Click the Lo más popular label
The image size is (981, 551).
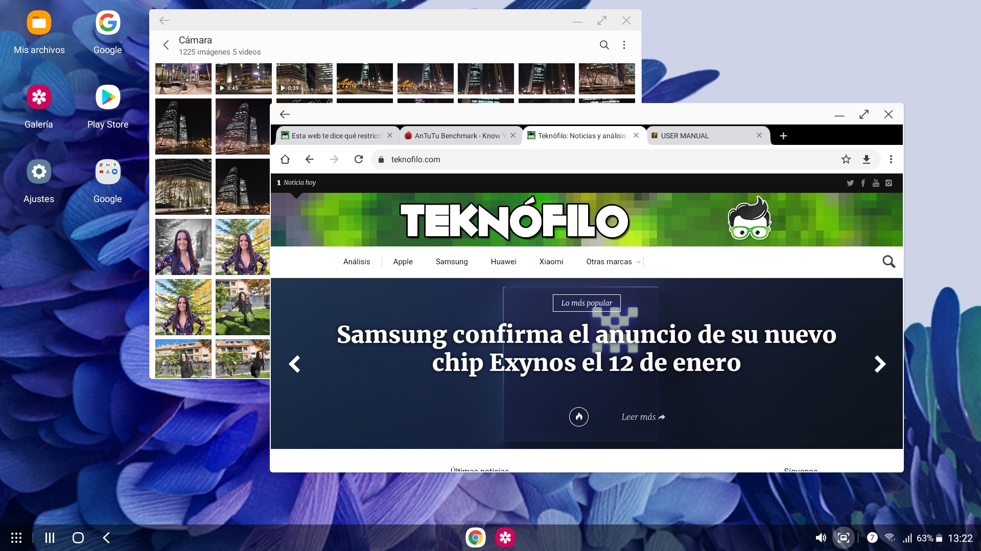coord(587,303)
